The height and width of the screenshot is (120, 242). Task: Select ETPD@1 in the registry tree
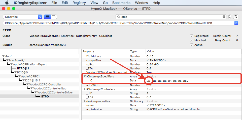[x=23, y=68]
